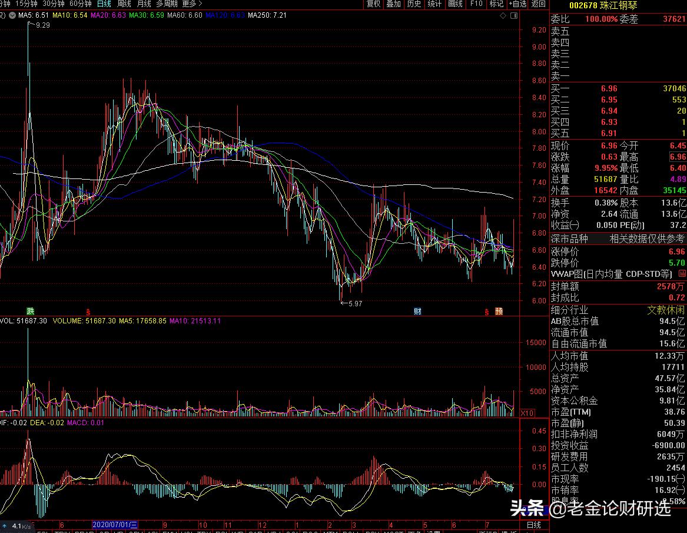Switch to the 15分钟 period tab
Viewport: 687px width, 533px height.
click(26, 4)
